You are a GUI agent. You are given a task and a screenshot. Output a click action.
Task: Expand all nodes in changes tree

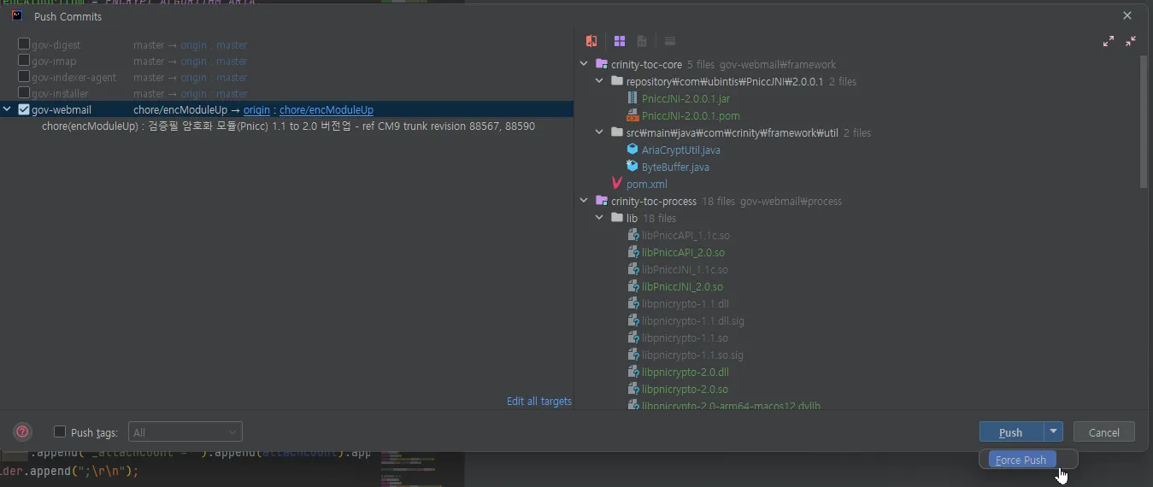pos(1109,41)
